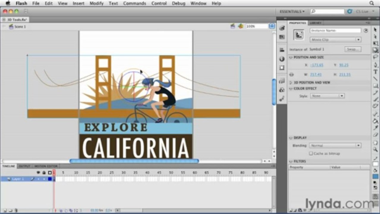Toggle lock all layers padlock
The width and height of the screenshot is (380, 214).
(x=44, y=172)
